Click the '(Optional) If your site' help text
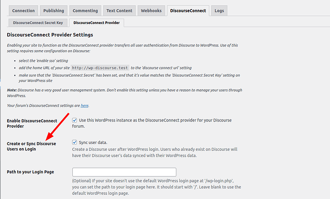Viewport: 330px width, 199px height. click(x=156, y=187)
